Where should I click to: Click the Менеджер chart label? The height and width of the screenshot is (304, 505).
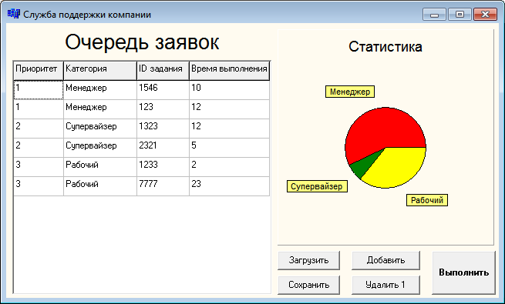350,92
